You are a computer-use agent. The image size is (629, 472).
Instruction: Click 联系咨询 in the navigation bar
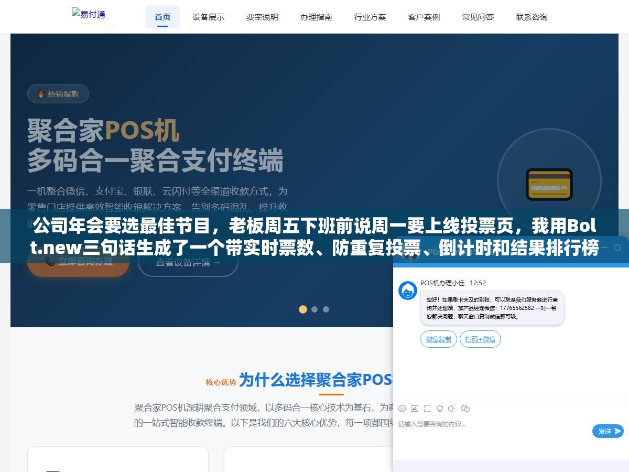pos(532,17)
